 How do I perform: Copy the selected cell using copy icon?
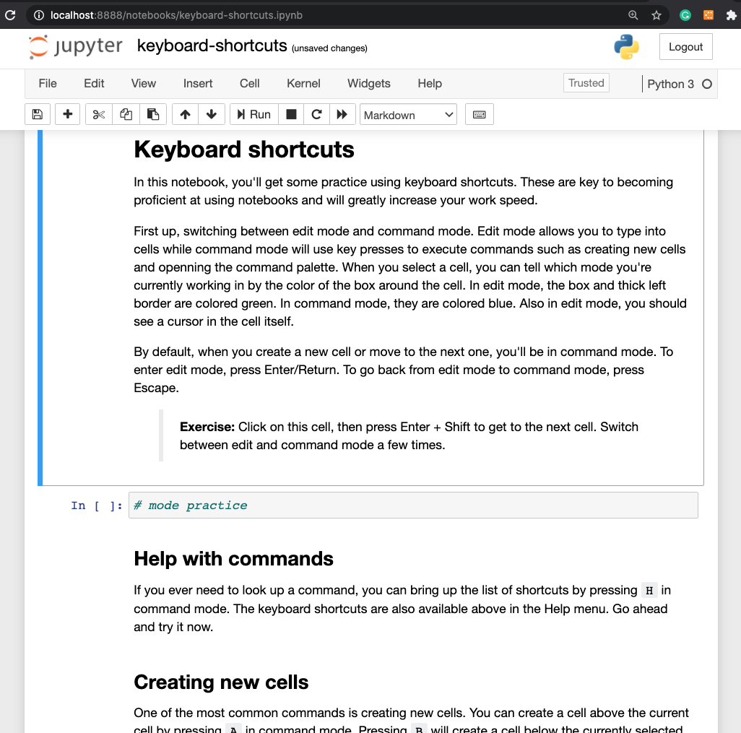126,114
